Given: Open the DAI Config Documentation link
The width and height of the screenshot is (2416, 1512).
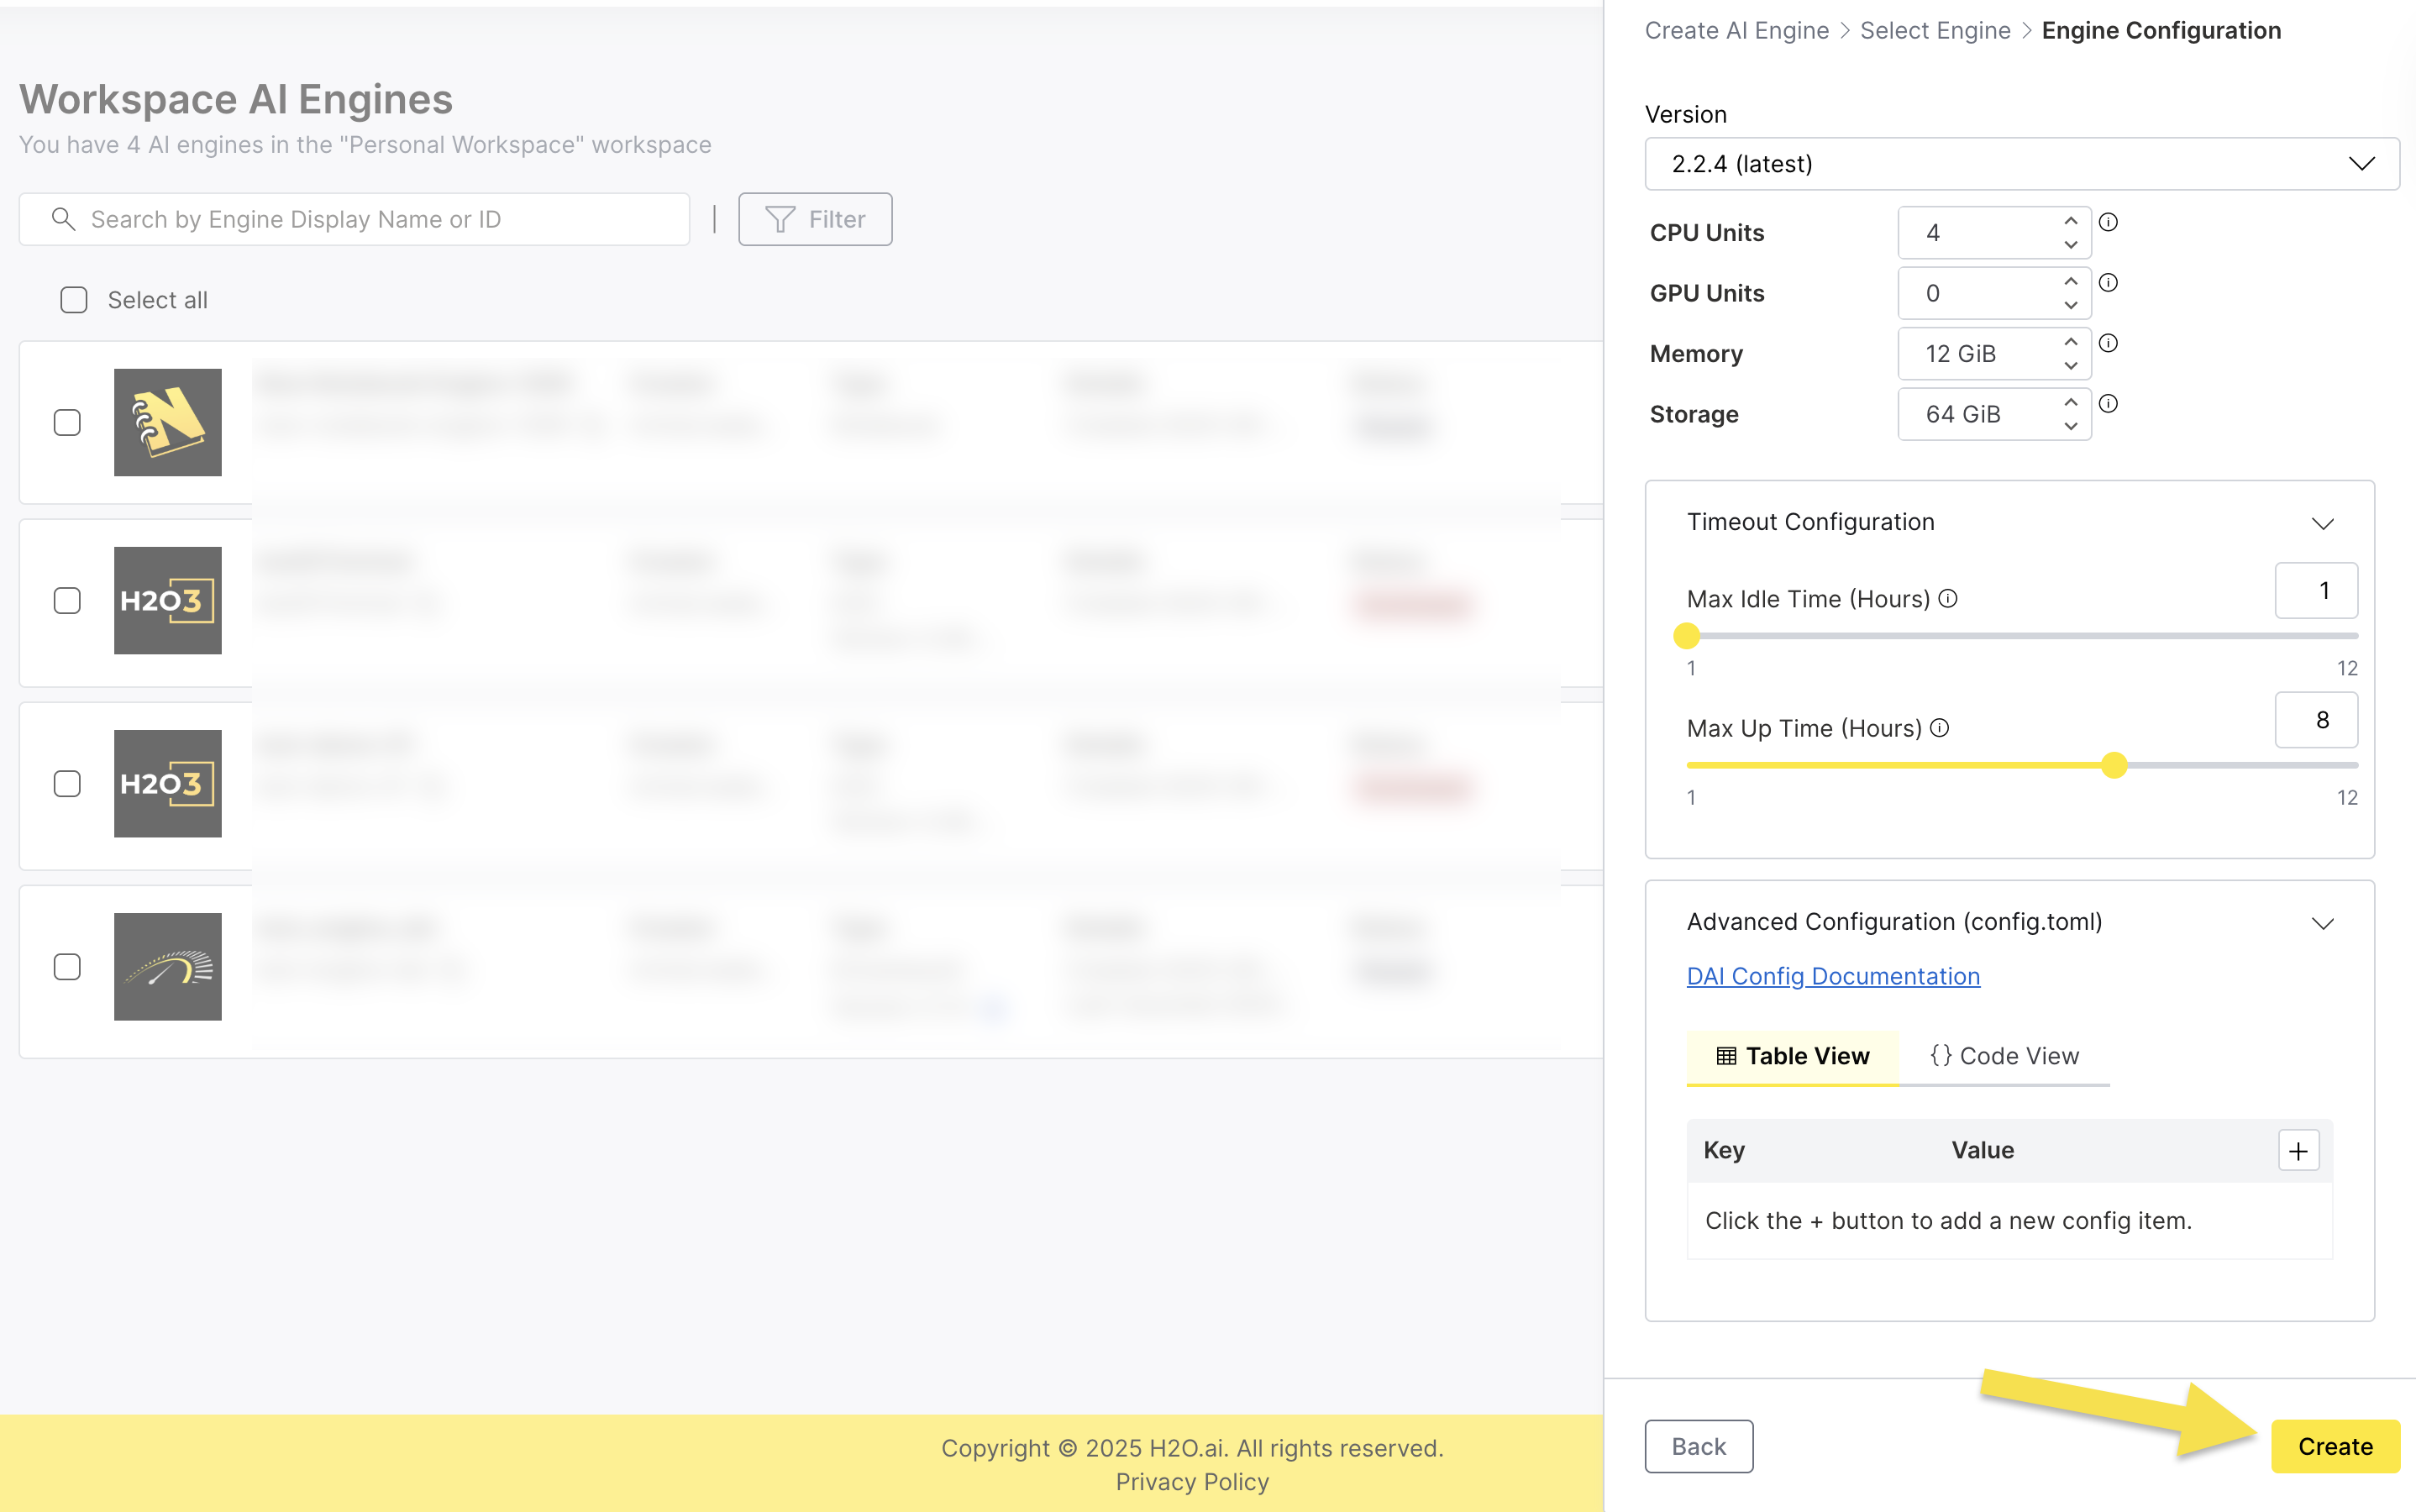Looking at the screenshot, I should (1832, 976).
